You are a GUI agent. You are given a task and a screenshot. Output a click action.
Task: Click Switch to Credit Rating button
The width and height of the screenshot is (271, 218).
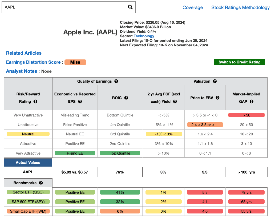pyautogui.click(x=239, y=62)
